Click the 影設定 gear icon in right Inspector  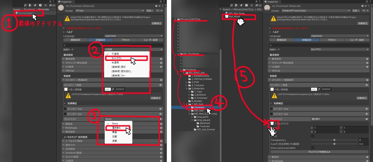pos(368,157)
